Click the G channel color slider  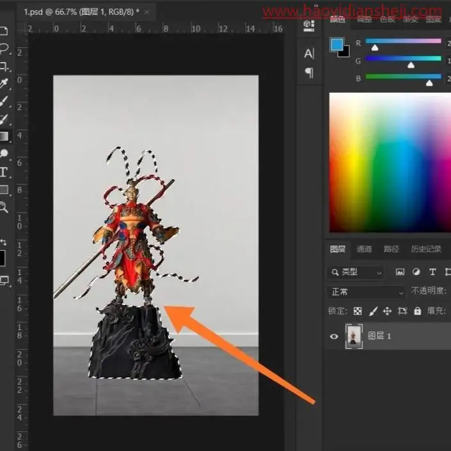403,59
